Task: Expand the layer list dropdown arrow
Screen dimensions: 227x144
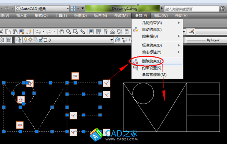Action: [x=112, y=40]
